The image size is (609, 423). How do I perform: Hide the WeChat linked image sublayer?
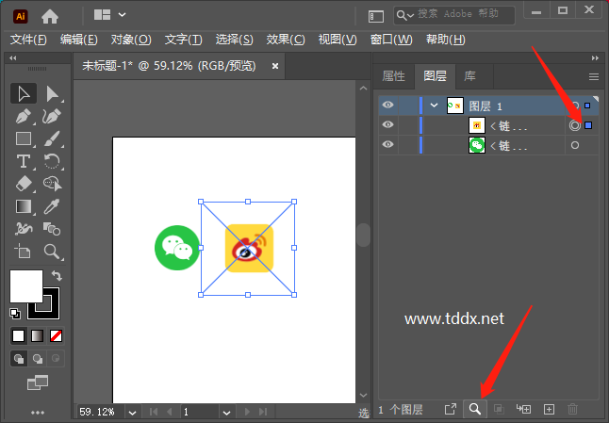(387, 145)
